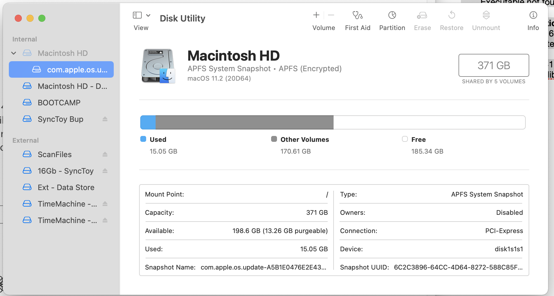
Task: Click the disk1s1s1 device value
Action: click(509, 249)
